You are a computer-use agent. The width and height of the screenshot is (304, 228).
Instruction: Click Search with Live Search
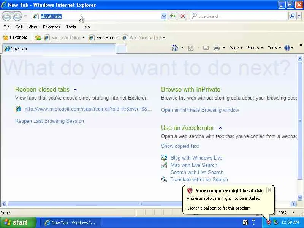pos(197,172)
